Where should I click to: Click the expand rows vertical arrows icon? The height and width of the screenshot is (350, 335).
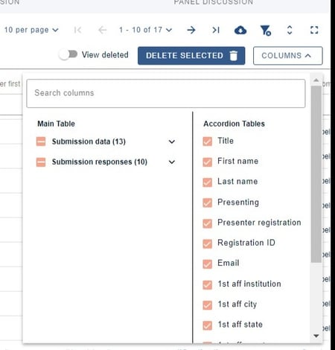point(290,30)
